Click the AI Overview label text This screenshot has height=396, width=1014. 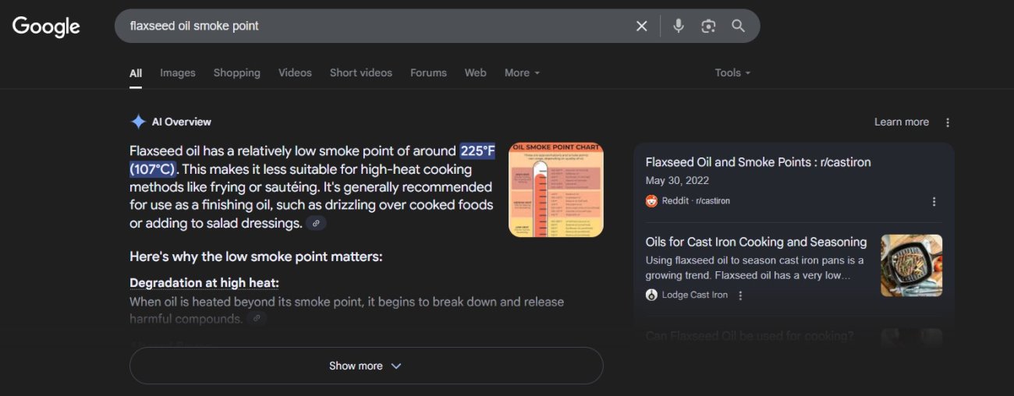182,122
